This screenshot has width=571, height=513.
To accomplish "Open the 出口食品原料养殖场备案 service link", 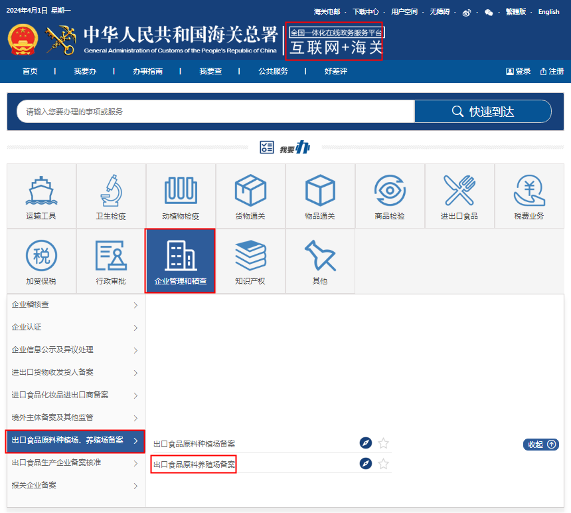I will [x=194, y=464].
